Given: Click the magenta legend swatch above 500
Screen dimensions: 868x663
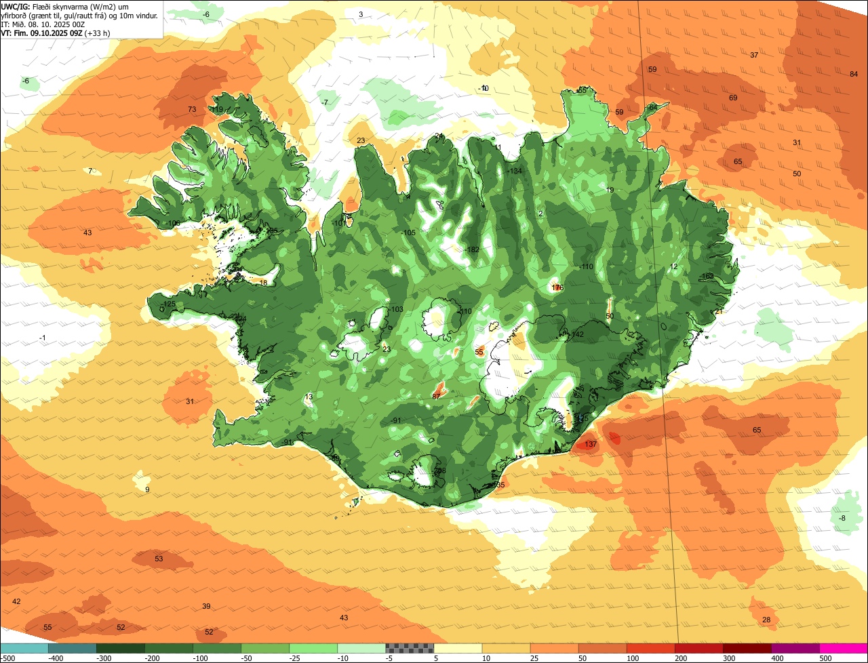Looking at the screenshot, I should tap(843, 648).
